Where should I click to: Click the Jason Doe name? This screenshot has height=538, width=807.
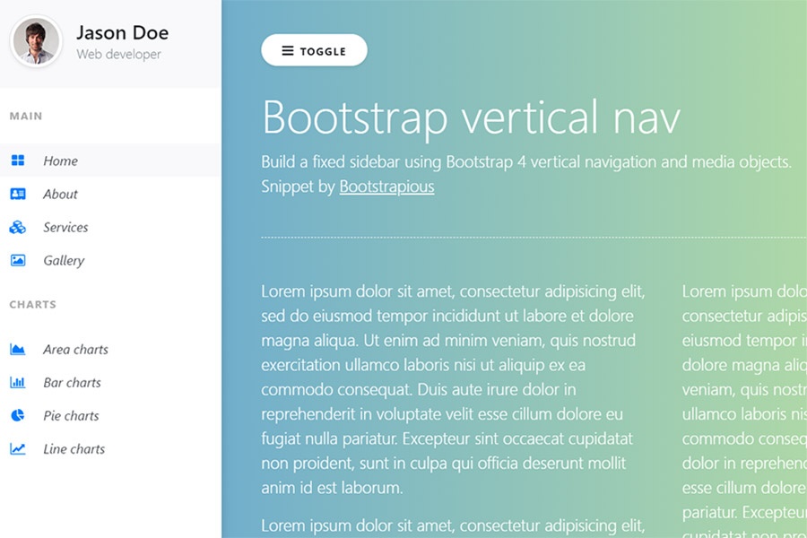pyautogui.click(x=123, y=33)
